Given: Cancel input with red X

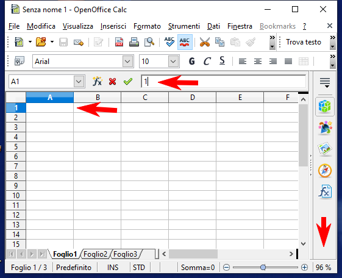Looking at the screenshot, I should coord(113,82).
